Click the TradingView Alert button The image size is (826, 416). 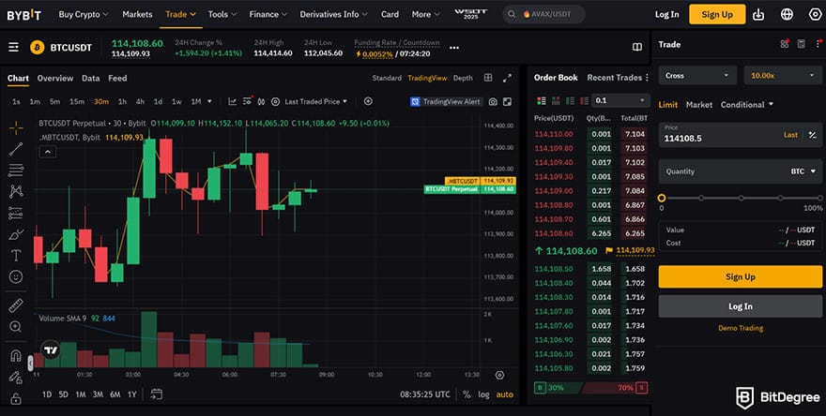tap(446, 101)
